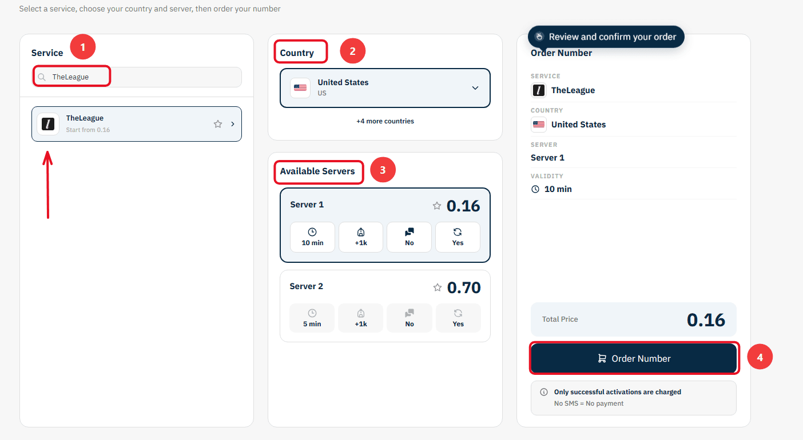The image size is (803, 440).
Task: Click the validity clock icon in order summary
Action: coord(535,189)
